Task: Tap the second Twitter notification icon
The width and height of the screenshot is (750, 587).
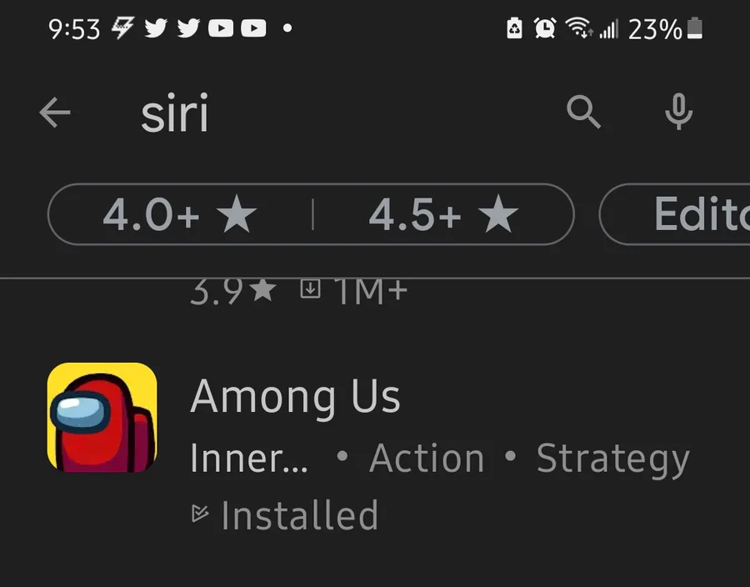Action: point(188,28)
